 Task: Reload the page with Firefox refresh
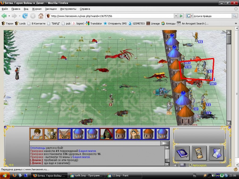click(25, 16)
